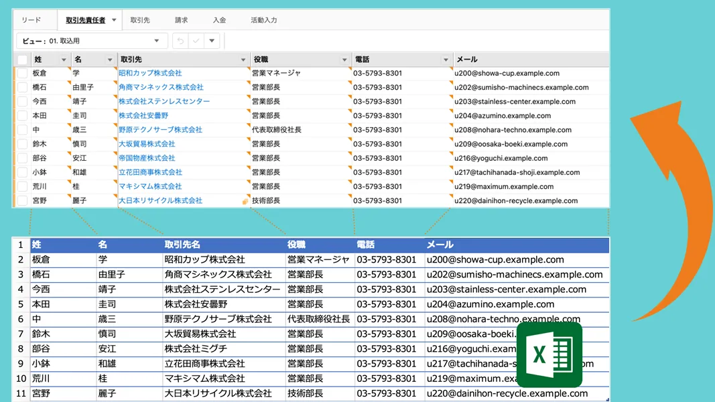Check the box for the 板倉 row

22,74
